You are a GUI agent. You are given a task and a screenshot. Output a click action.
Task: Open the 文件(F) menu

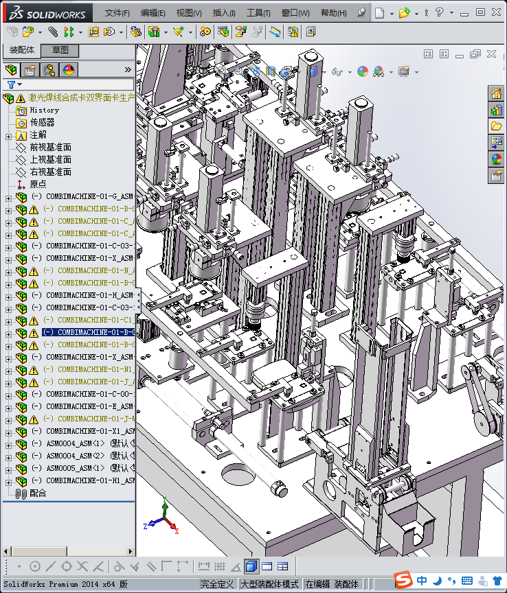(117, 13)
